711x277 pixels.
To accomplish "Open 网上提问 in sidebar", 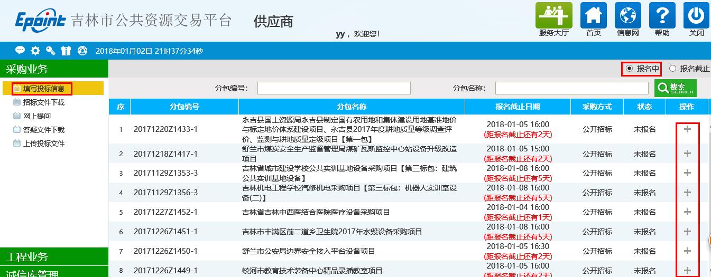I will click(37, 116).
